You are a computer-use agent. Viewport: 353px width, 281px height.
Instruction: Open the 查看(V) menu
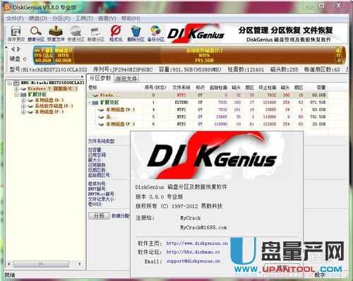[107, 18]
